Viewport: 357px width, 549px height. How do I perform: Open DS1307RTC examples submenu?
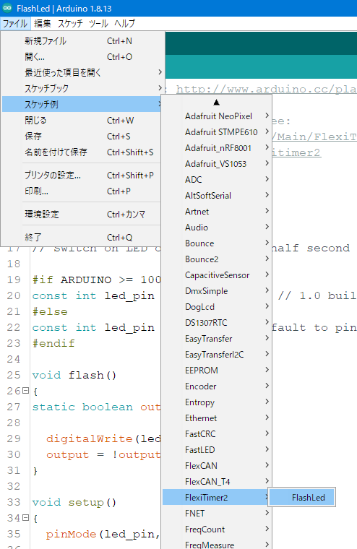217,322
